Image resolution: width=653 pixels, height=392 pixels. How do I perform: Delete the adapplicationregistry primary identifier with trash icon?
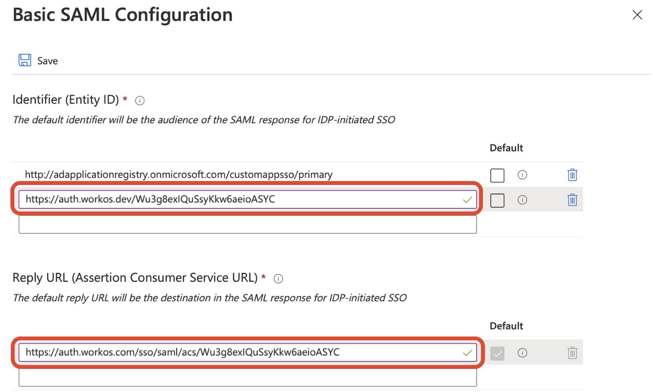coord(572,175)
